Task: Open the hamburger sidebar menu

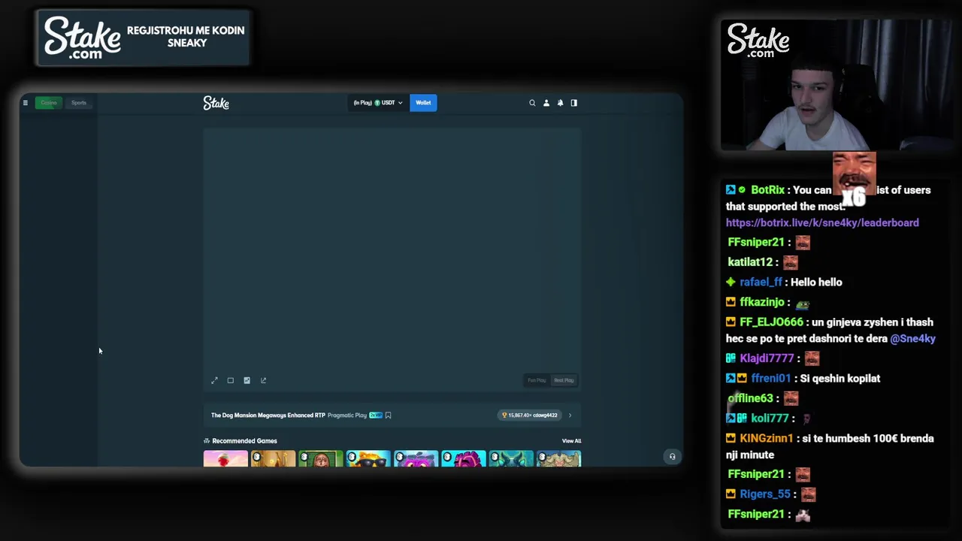Action: pos(25,103)
